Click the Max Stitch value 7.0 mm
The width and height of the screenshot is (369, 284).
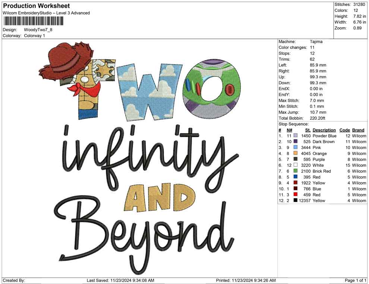pos(317,101)
